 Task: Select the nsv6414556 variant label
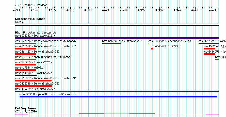click(215, 52)
